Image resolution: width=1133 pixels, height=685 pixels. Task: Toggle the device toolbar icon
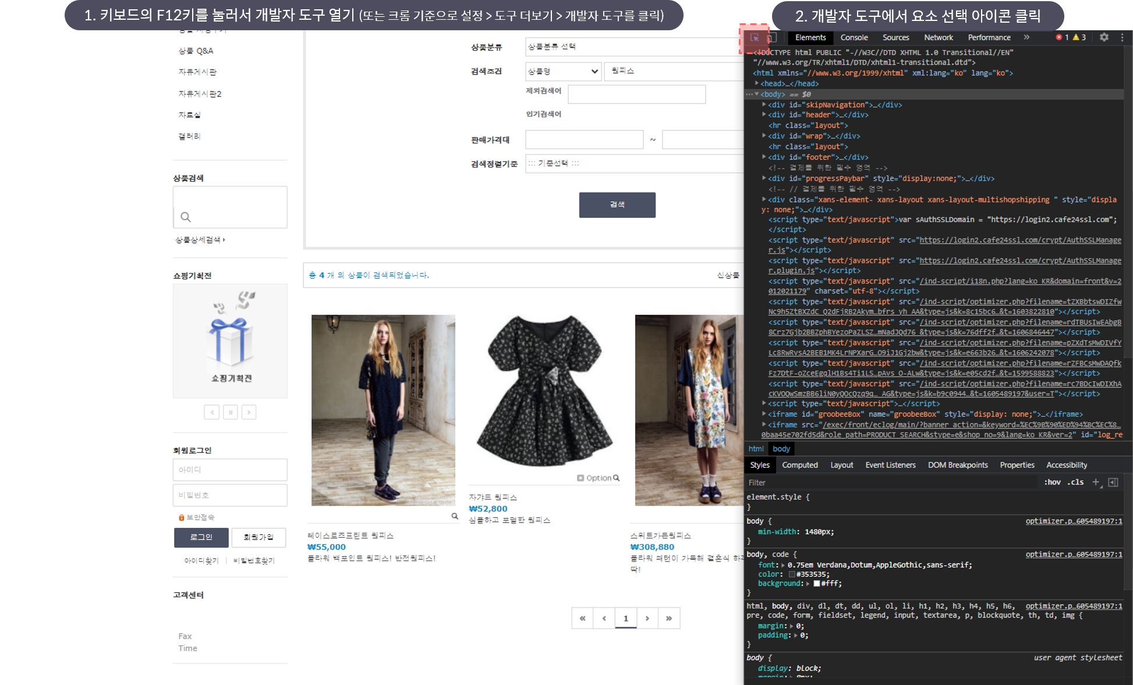[x=771, y=38]
